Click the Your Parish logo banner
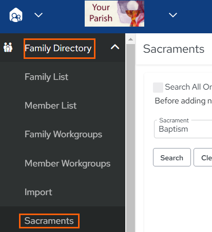The width and height of the screenshot is (212, 232). (114, 14)
